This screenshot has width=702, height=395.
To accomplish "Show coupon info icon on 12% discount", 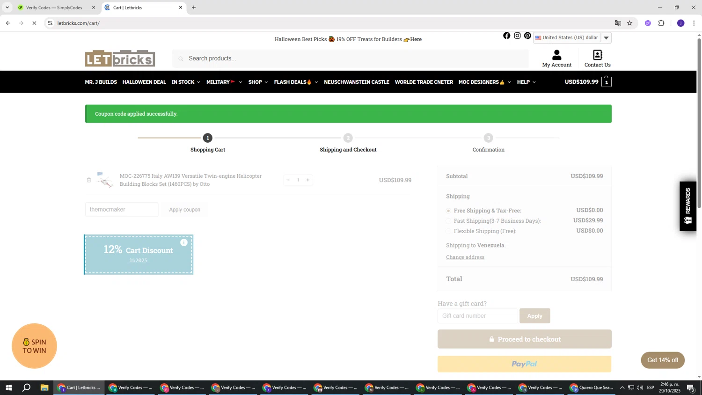I will coord(184,242).
